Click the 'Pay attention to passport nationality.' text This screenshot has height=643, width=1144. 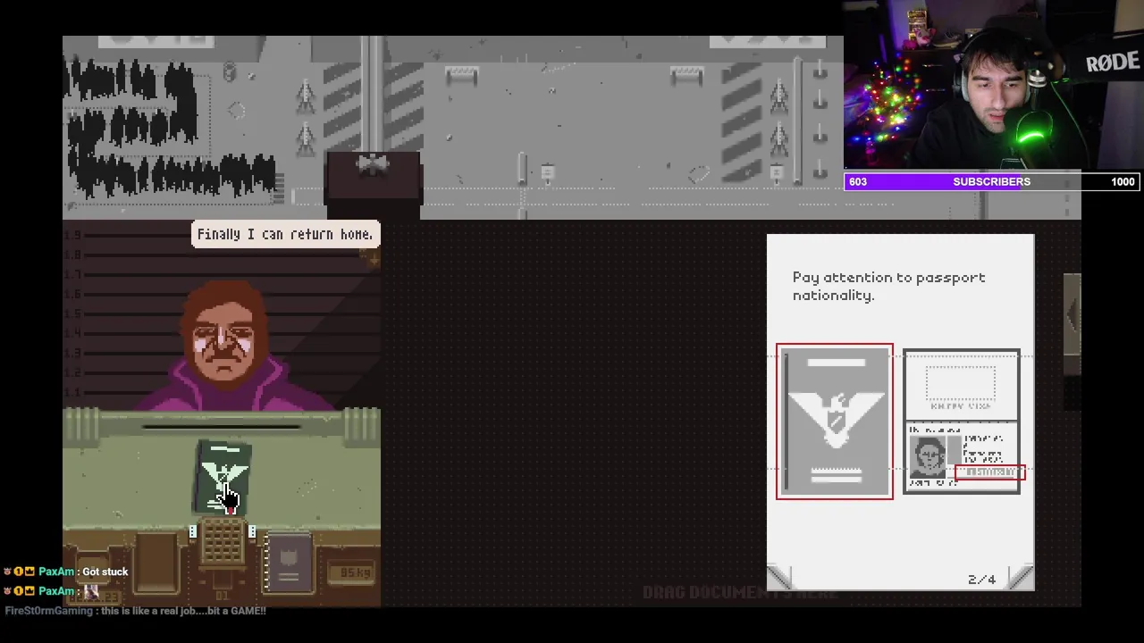tap(888, 286)
